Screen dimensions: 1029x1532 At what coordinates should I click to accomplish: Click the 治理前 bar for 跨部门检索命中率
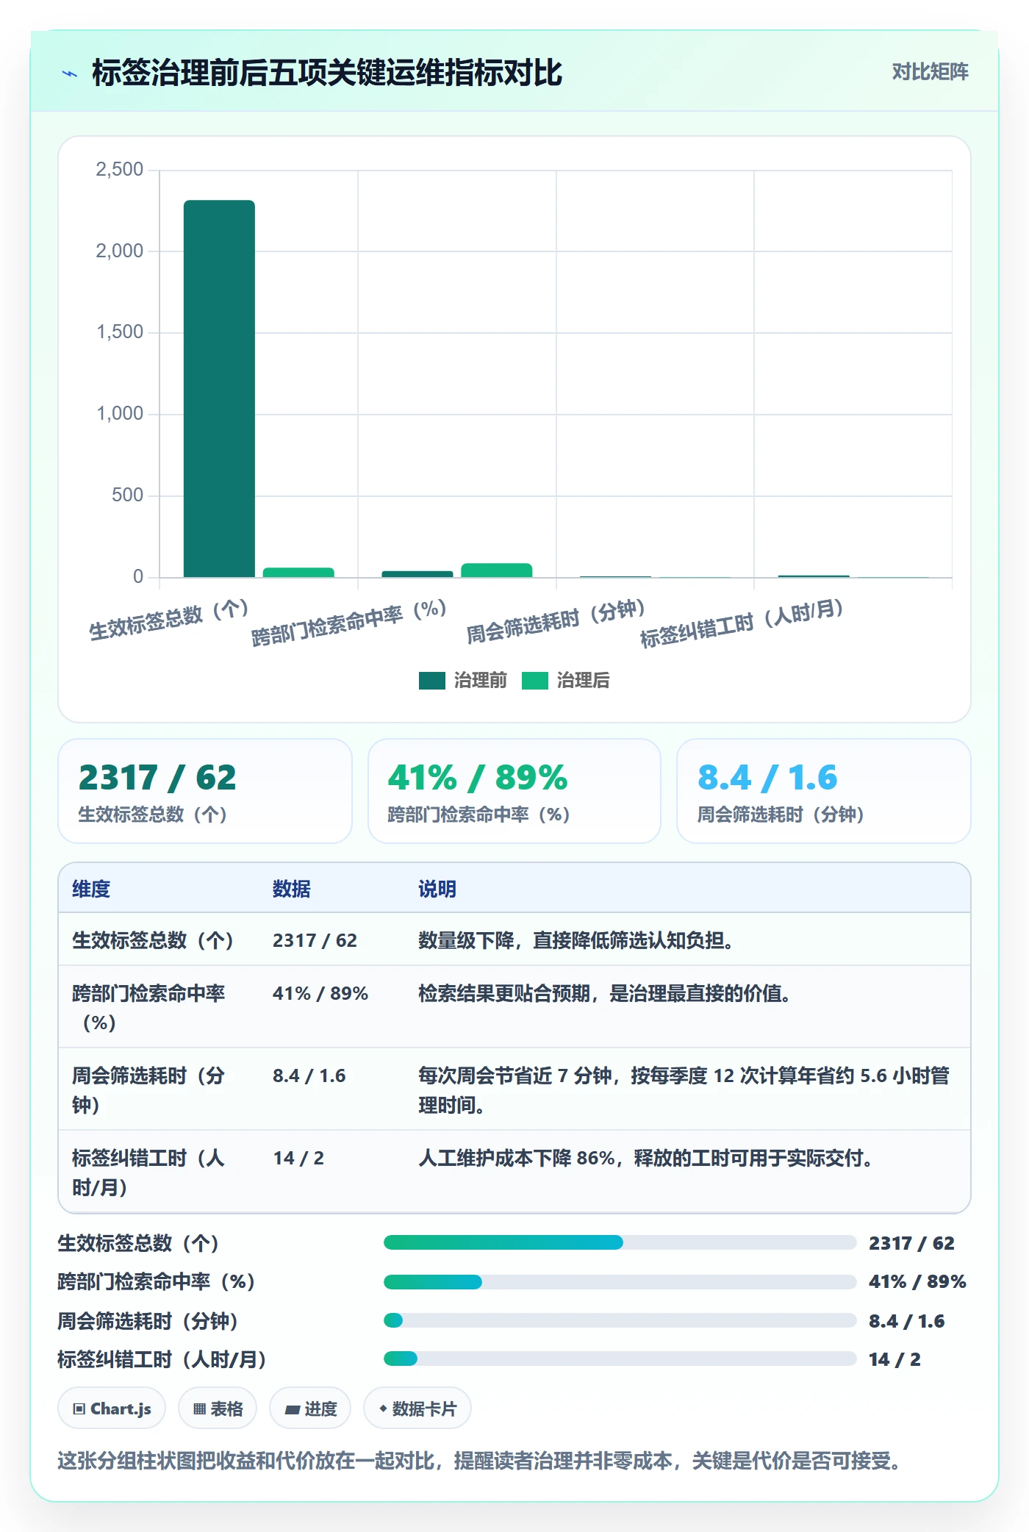tap(417, 573)
